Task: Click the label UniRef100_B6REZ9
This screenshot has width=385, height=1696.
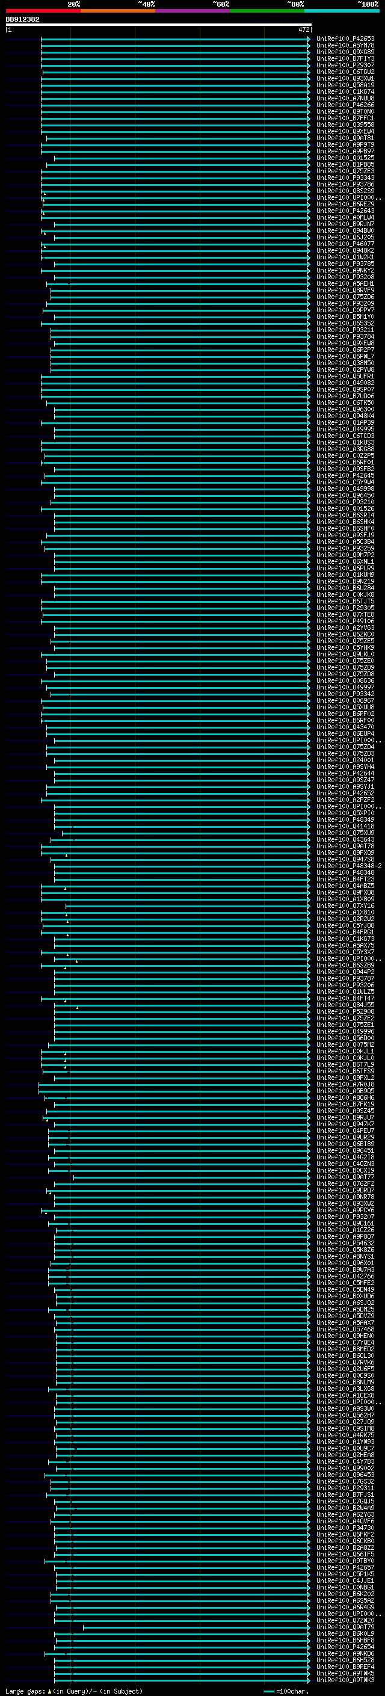Action: tap(345, 204)
